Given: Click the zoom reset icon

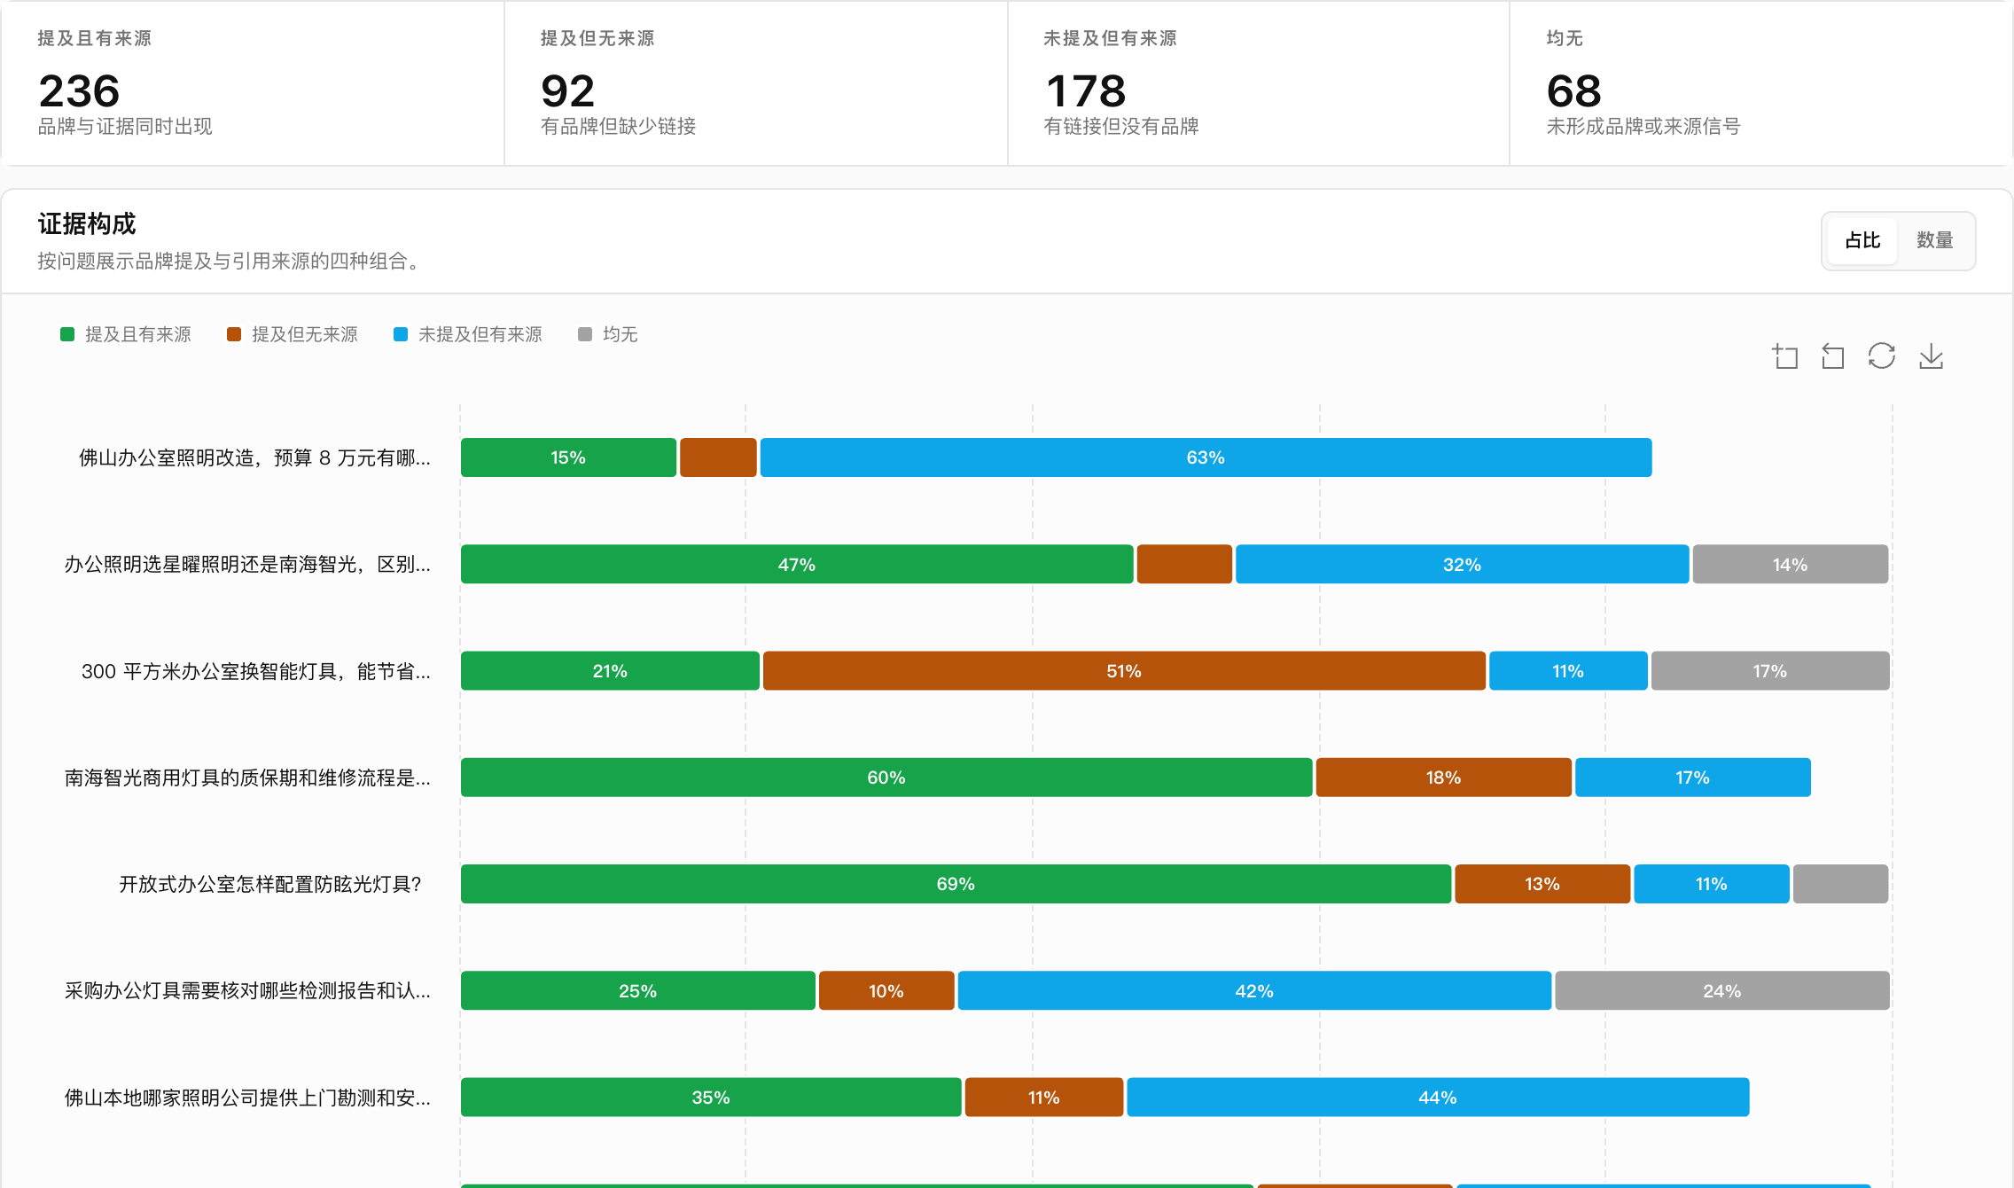Looking at the screenshot, I should coord(1832,356).
